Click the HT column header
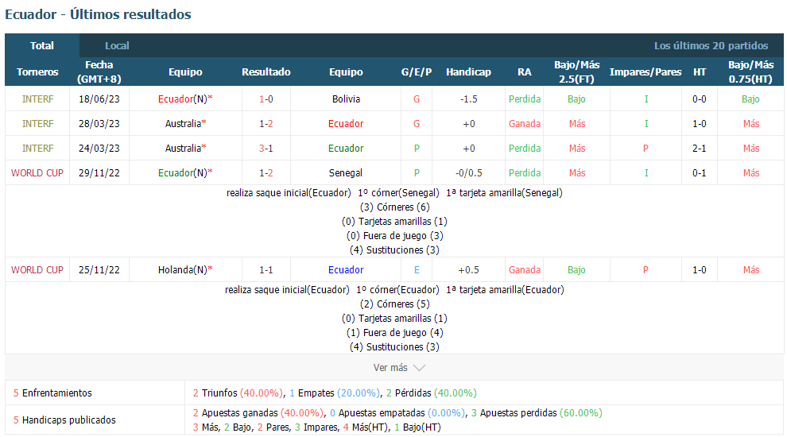 [x=700, y=72]
